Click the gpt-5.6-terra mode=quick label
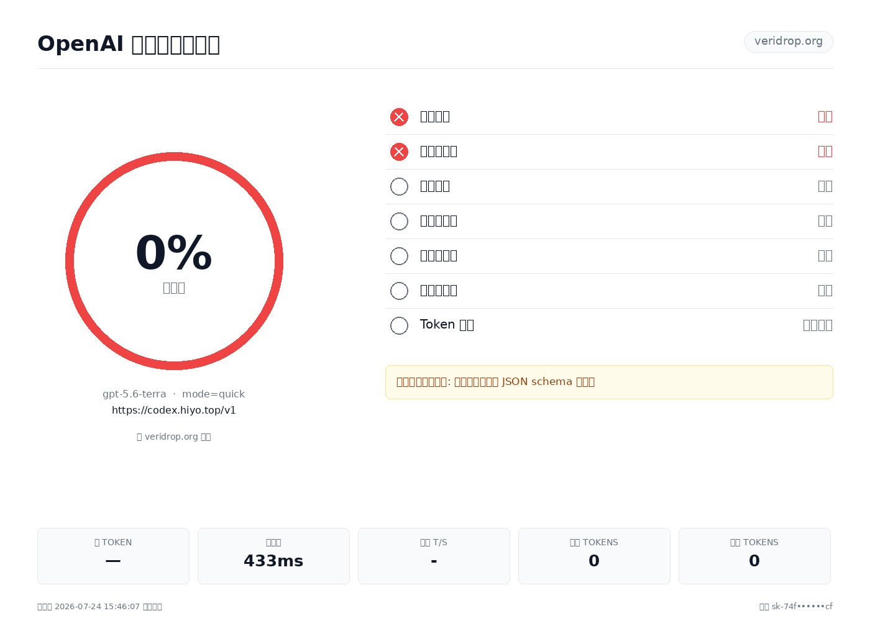Screen dimensions: 870x621 174,394
